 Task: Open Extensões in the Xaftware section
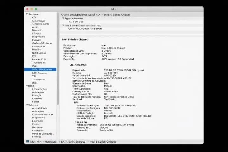[38, 121]
